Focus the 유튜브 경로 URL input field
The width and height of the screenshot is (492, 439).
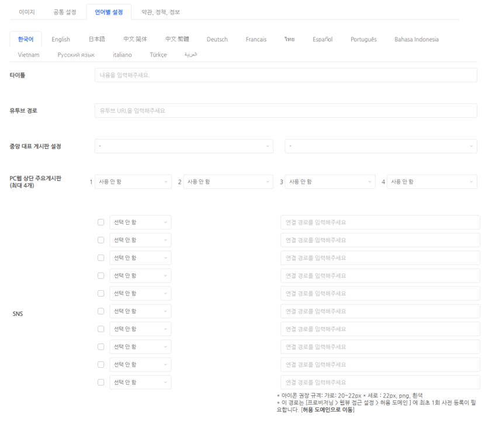[x=285, y=111]
